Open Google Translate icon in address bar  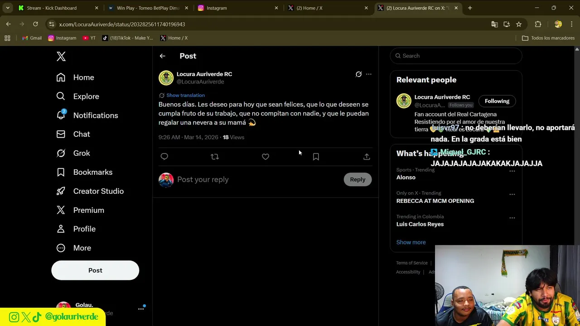[x=494, y=24]
